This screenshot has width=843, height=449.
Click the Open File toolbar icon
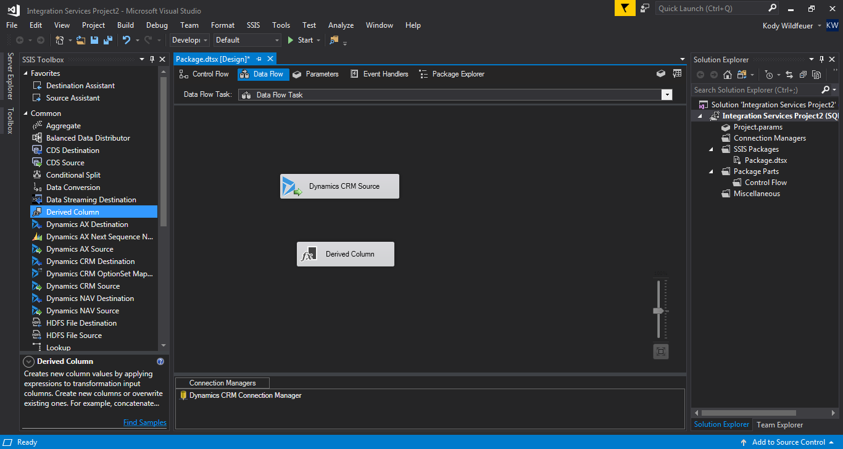pos(81,40)
